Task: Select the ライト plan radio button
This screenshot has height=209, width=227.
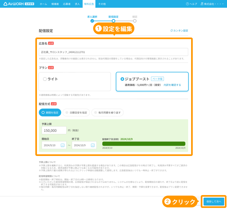Action: (x=45, y=79)
